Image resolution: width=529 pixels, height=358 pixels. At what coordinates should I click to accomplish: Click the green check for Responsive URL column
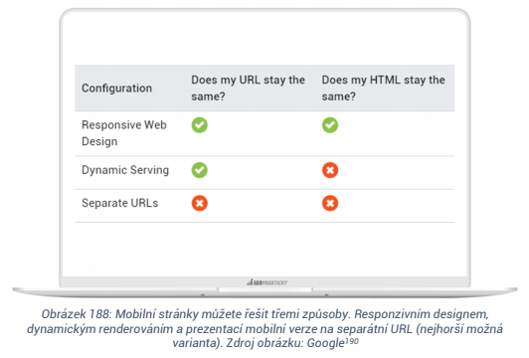click(200, 125)
